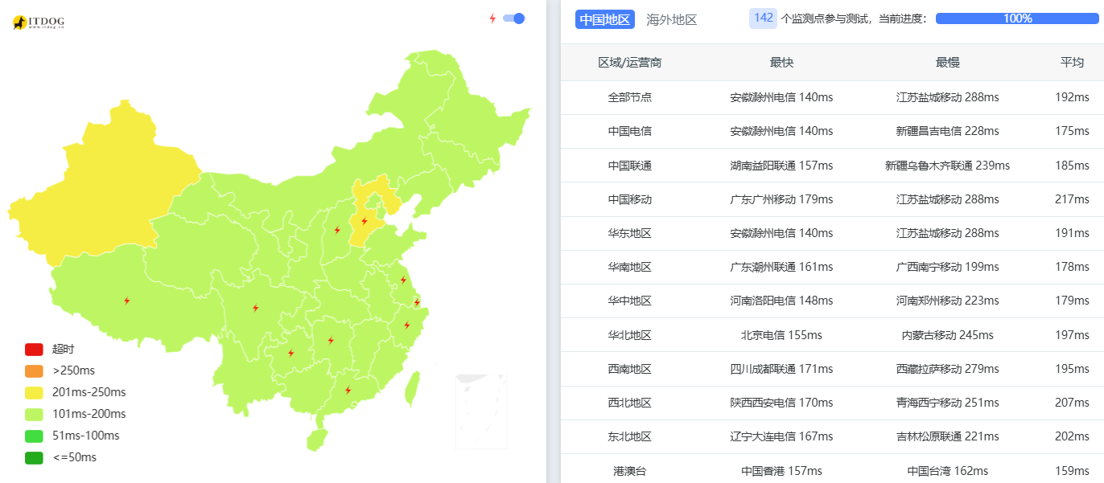Click the 广东潮州联通 161ms cell
Screen dimensions: 1104x483
(781, 267)
